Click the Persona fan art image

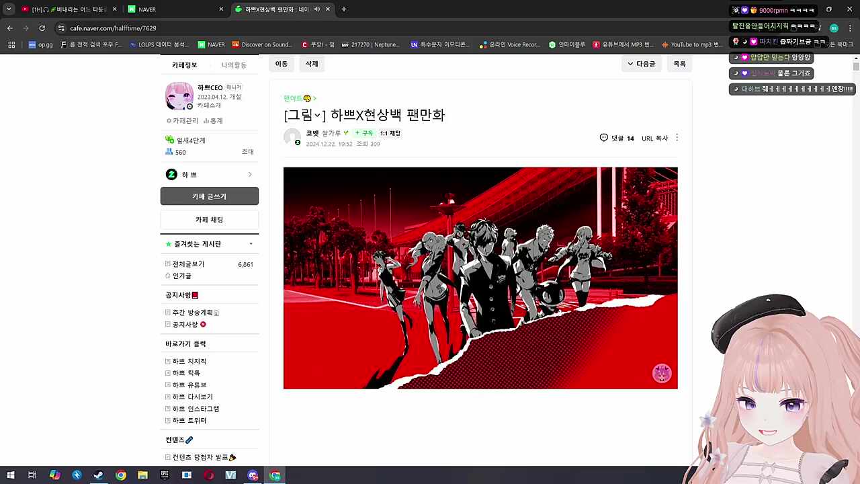480,278
